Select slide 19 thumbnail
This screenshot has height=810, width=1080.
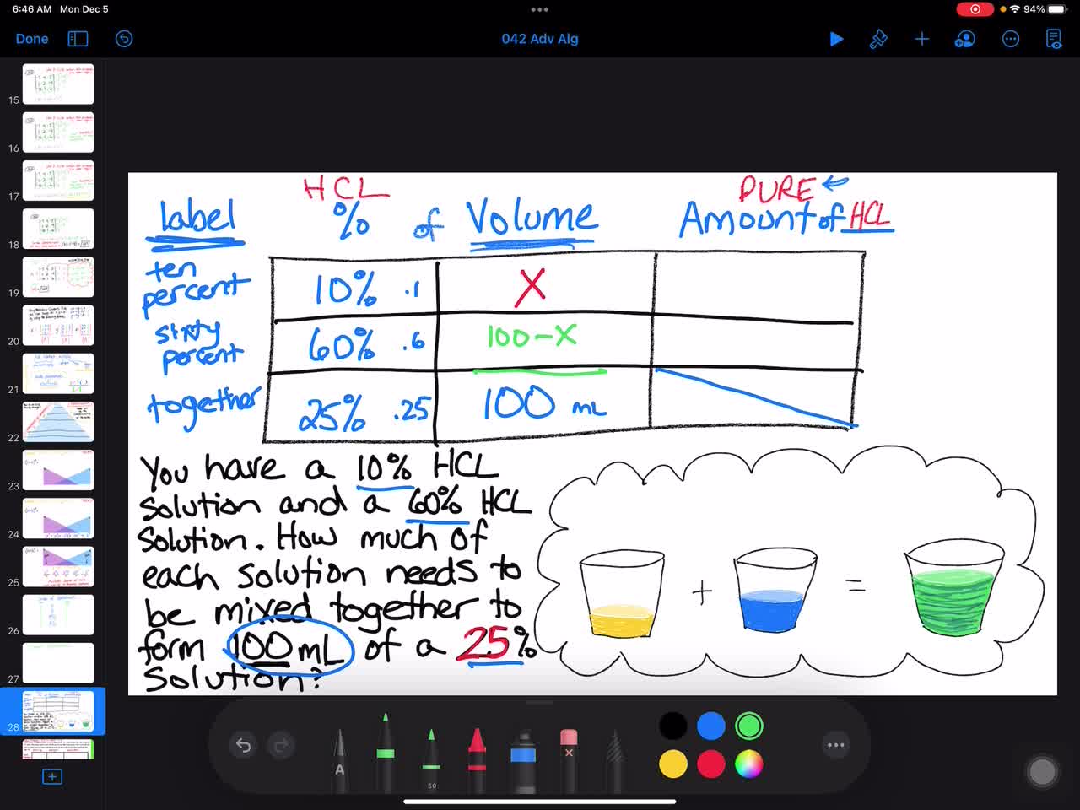pos(58,277)
